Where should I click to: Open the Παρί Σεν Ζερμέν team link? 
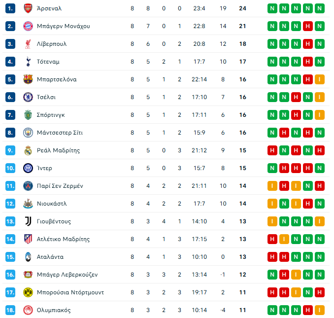(60, 186)
